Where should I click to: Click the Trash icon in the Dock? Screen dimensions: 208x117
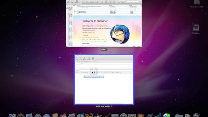[196, 115]
